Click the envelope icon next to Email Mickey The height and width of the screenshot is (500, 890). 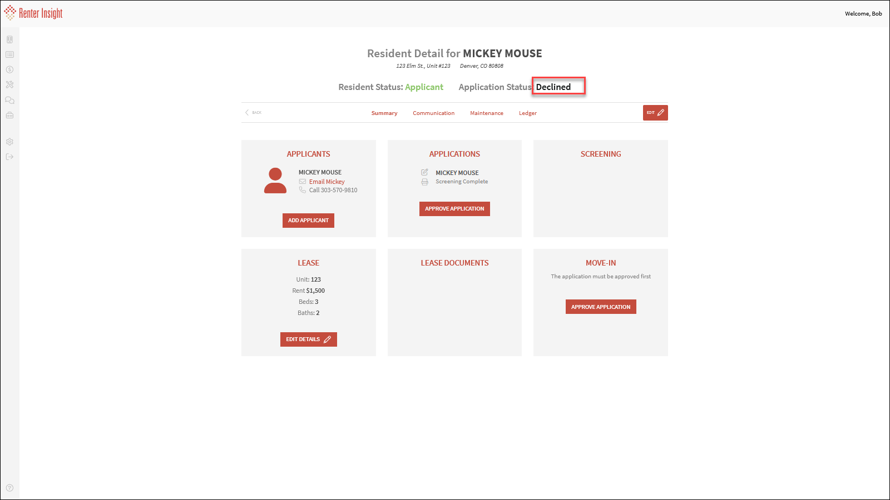(x=303, y=182)
